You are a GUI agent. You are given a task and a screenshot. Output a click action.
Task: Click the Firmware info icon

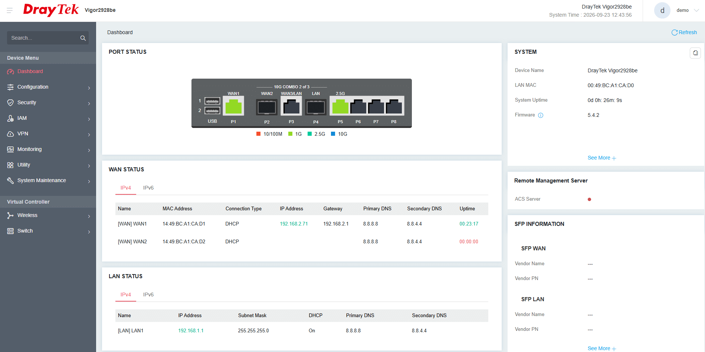[x=541, y=115]
